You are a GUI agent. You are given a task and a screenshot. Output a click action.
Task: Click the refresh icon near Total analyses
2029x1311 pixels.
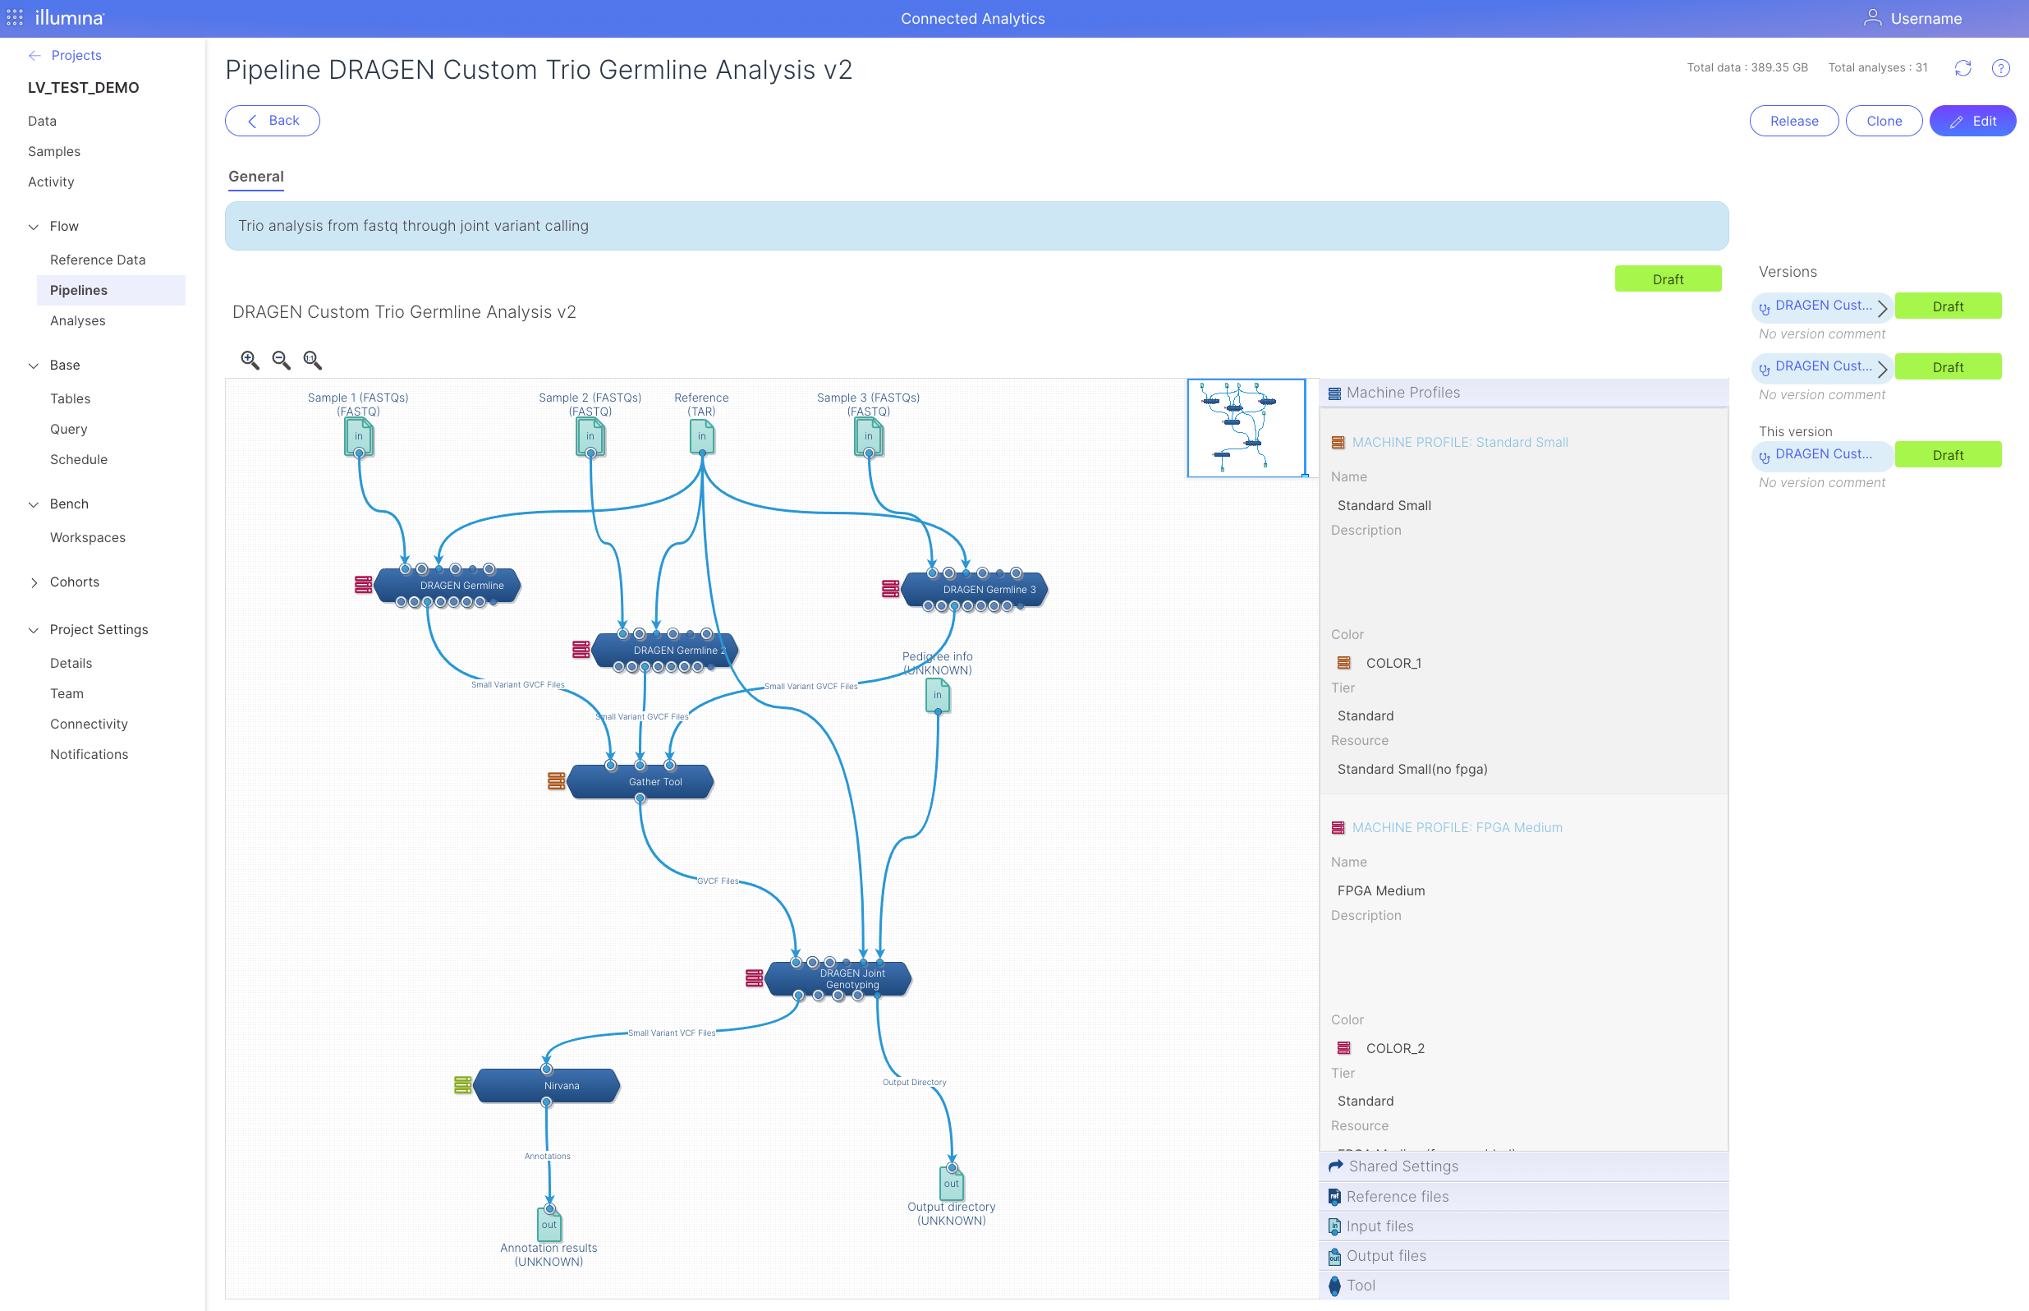1962,68
